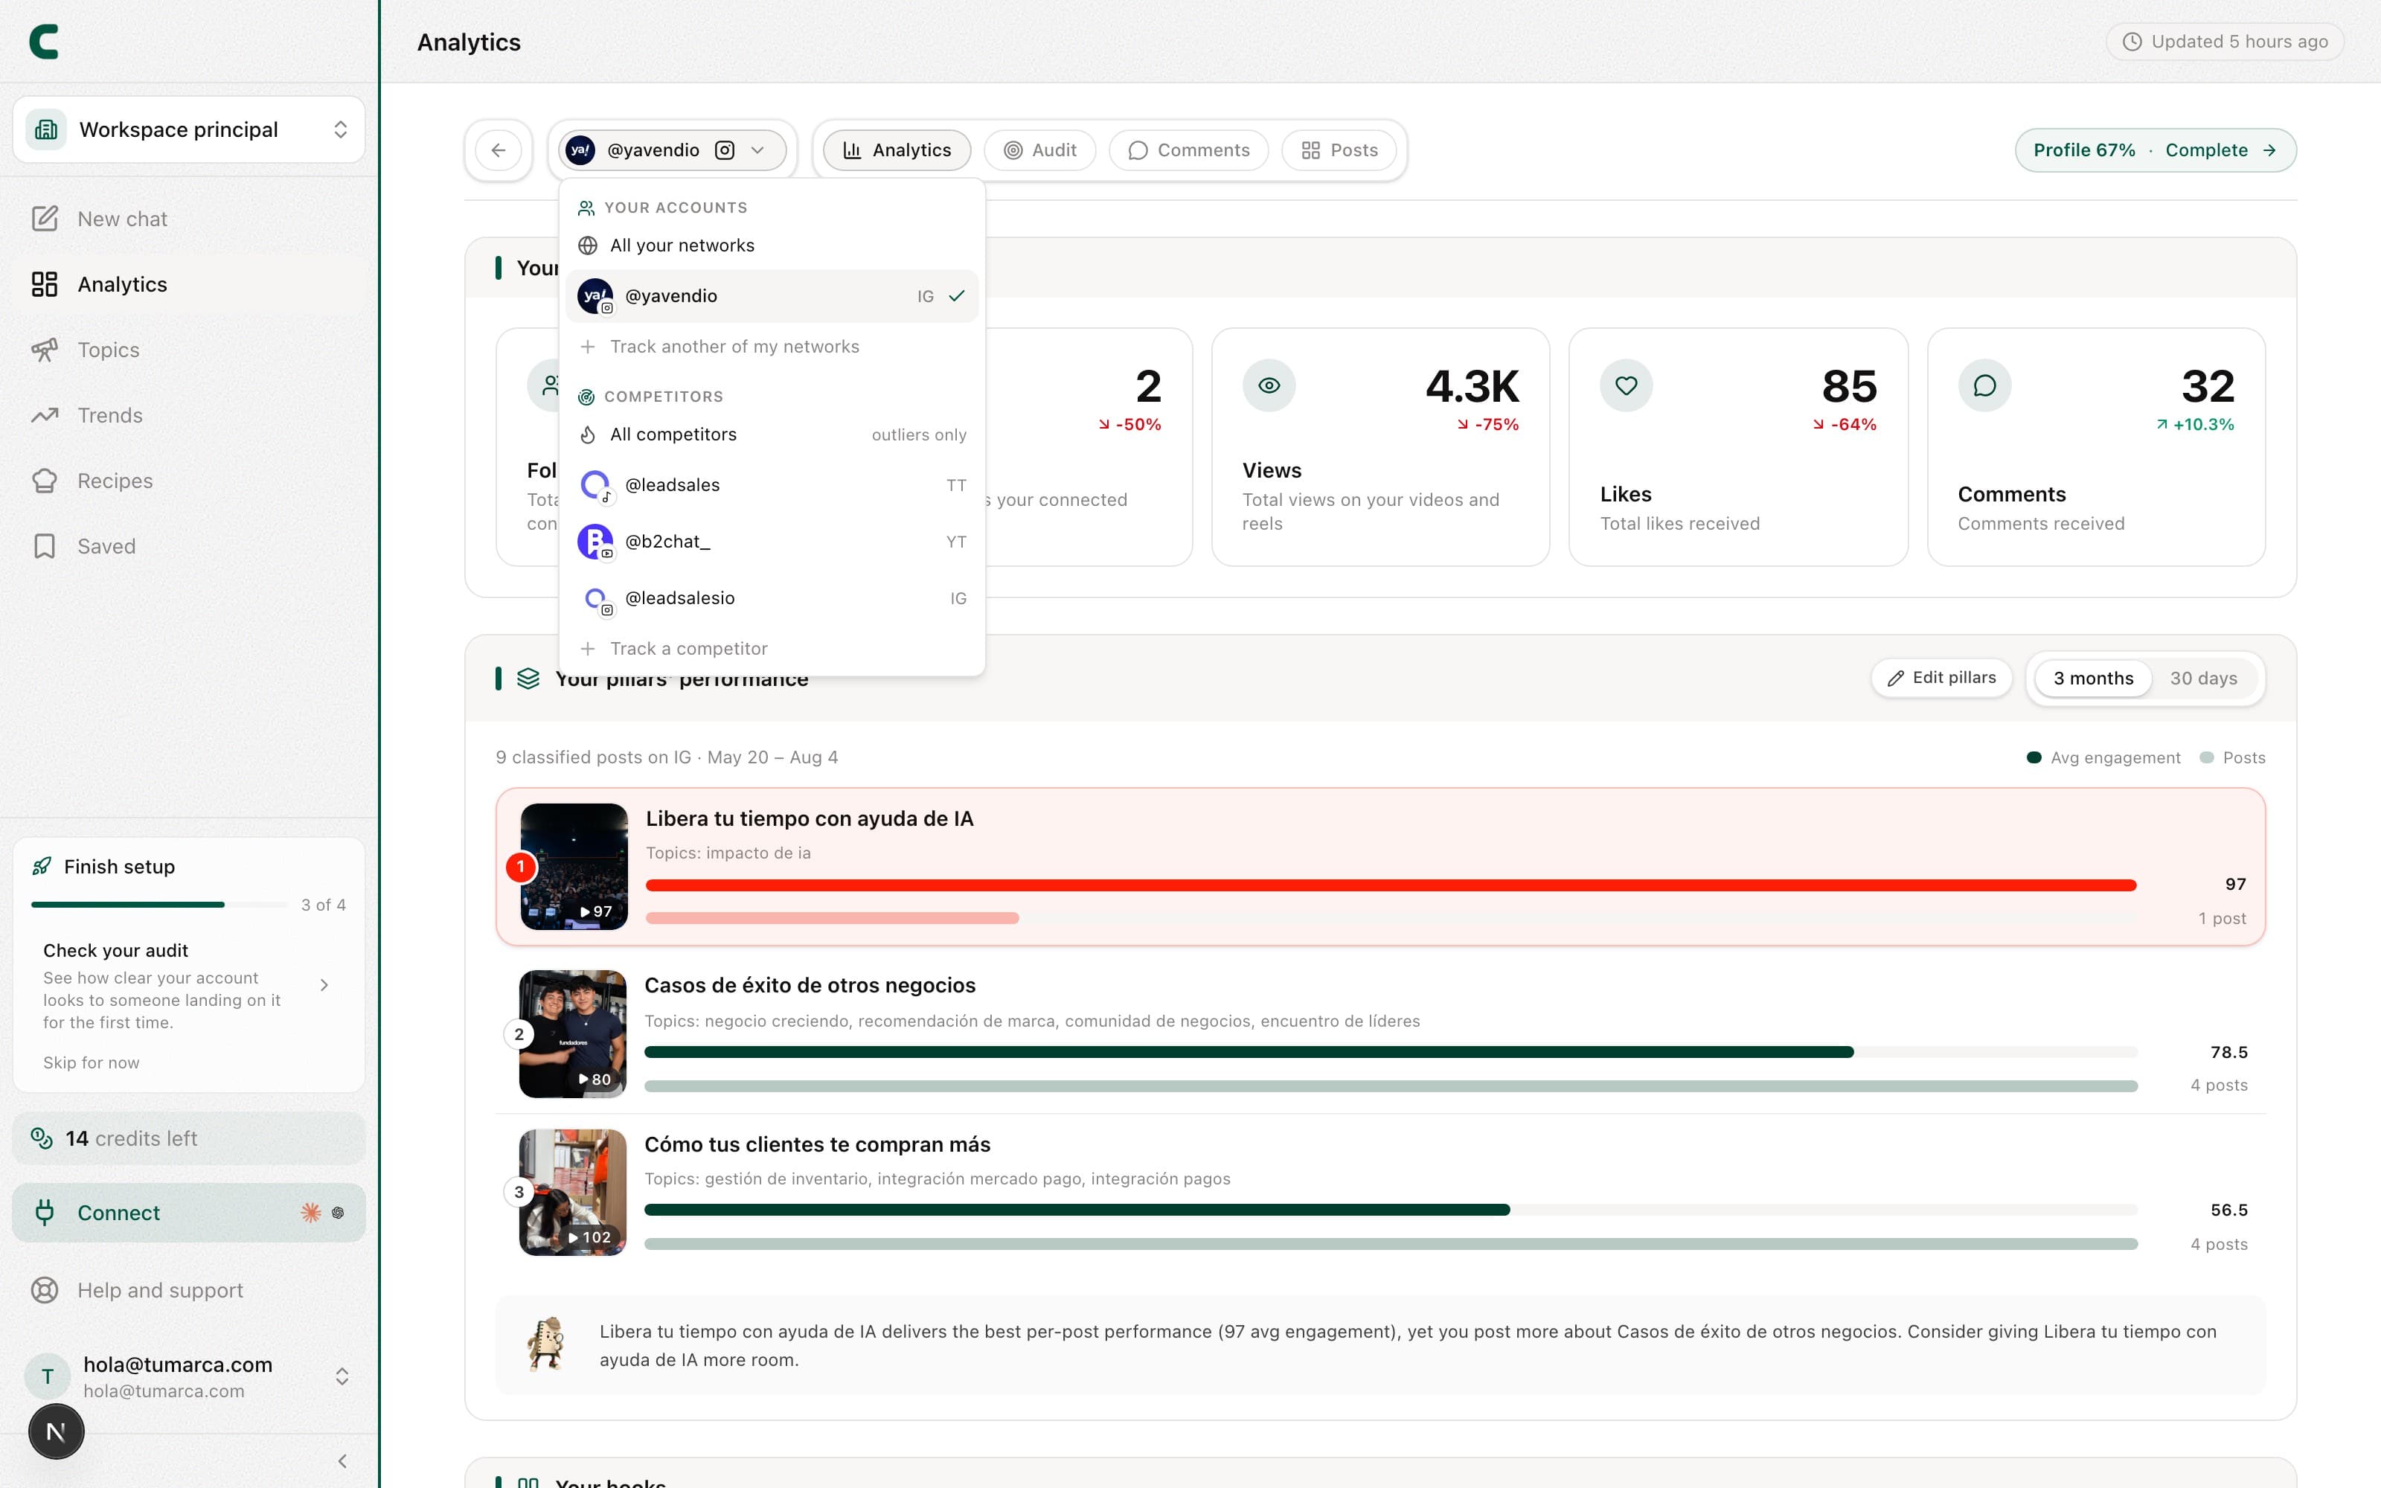The height and width of the screenshot is (1488, 2381).
Task: Click the T user avatar
Action: point(47,1376)
